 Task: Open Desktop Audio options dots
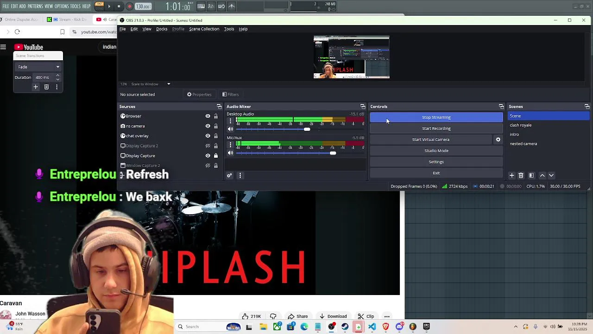230,121
